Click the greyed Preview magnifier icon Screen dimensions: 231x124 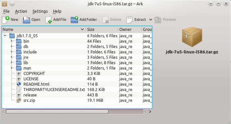pyautogui.click(x=158, y=19)
